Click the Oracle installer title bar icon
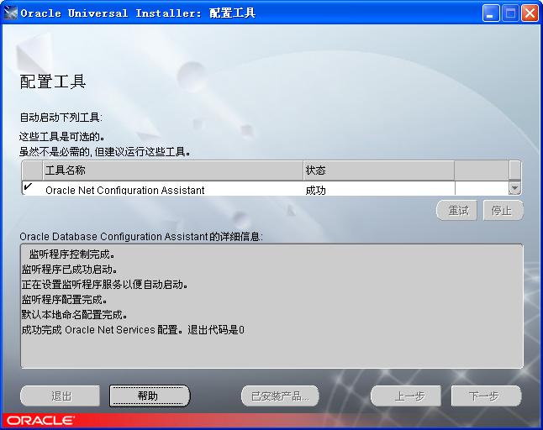The height and width of the screenshot is (430, 543). [x=10, y=13]
